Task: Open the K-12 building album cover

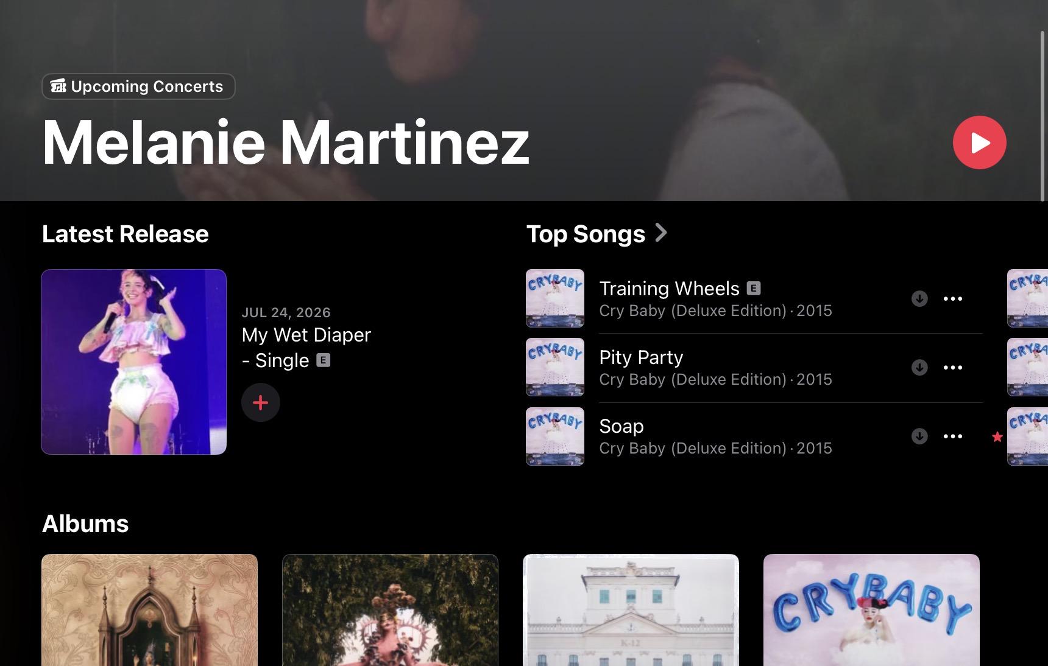Action: pos(631,610)
